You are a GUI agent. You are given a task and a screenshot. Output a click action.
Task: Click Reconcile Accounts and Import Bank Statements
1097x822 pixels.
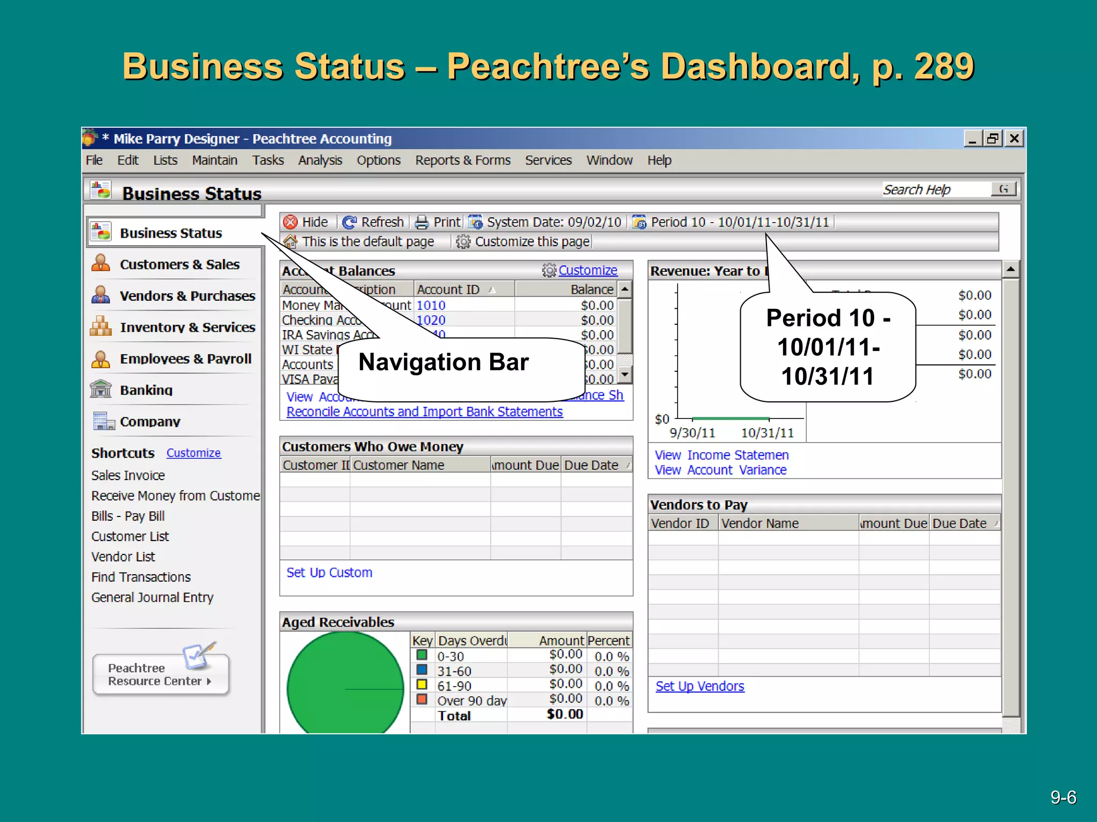[x=424, y=412]
